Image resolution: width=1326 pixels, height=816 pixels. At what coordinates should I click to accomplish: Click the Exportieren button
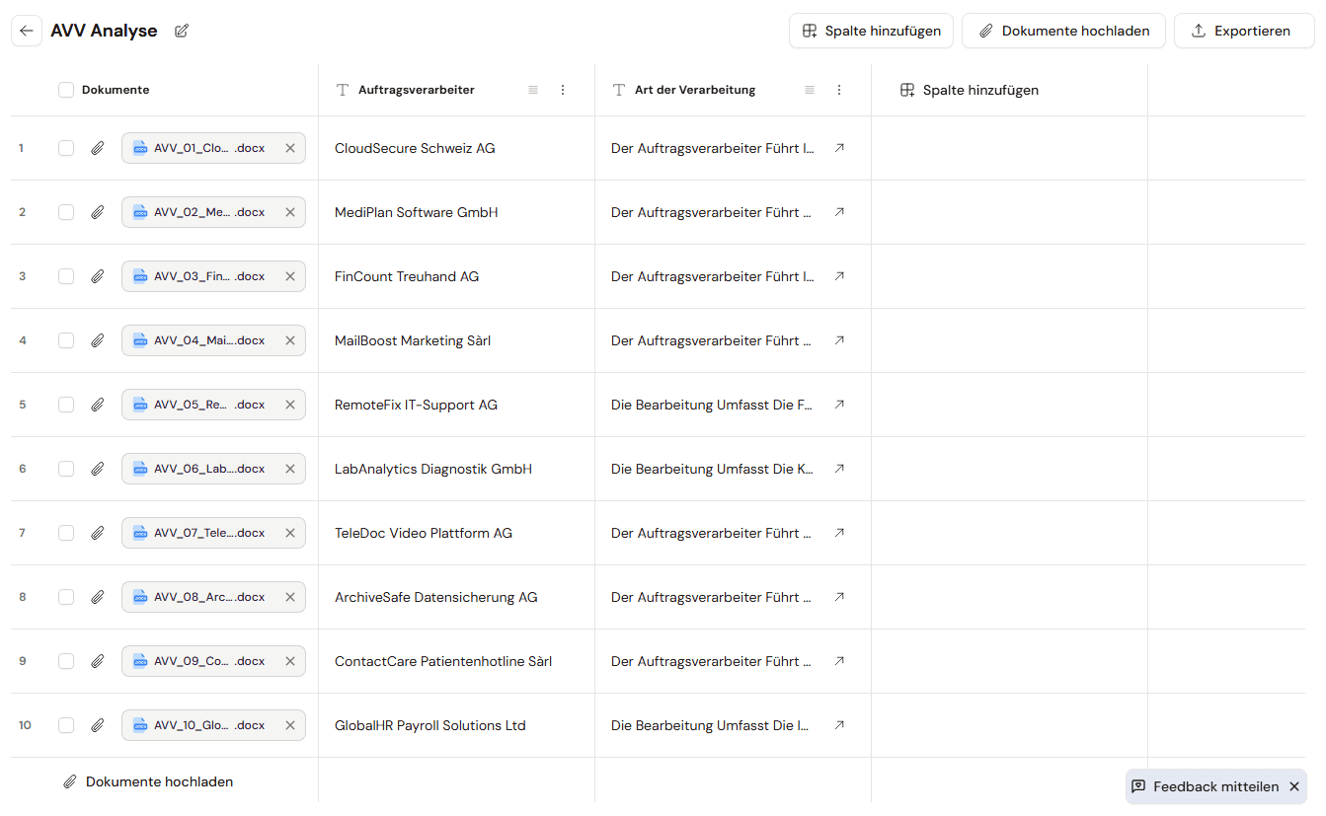[x=1244, y=31]
